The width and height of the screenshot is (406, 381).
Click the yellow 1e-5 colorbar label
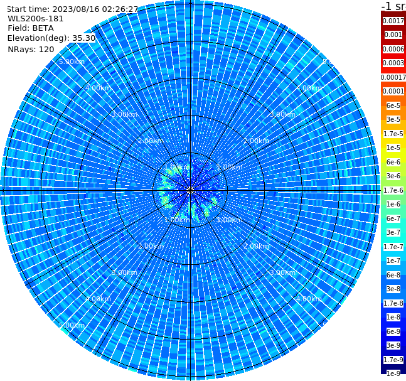tap(393, 148)
